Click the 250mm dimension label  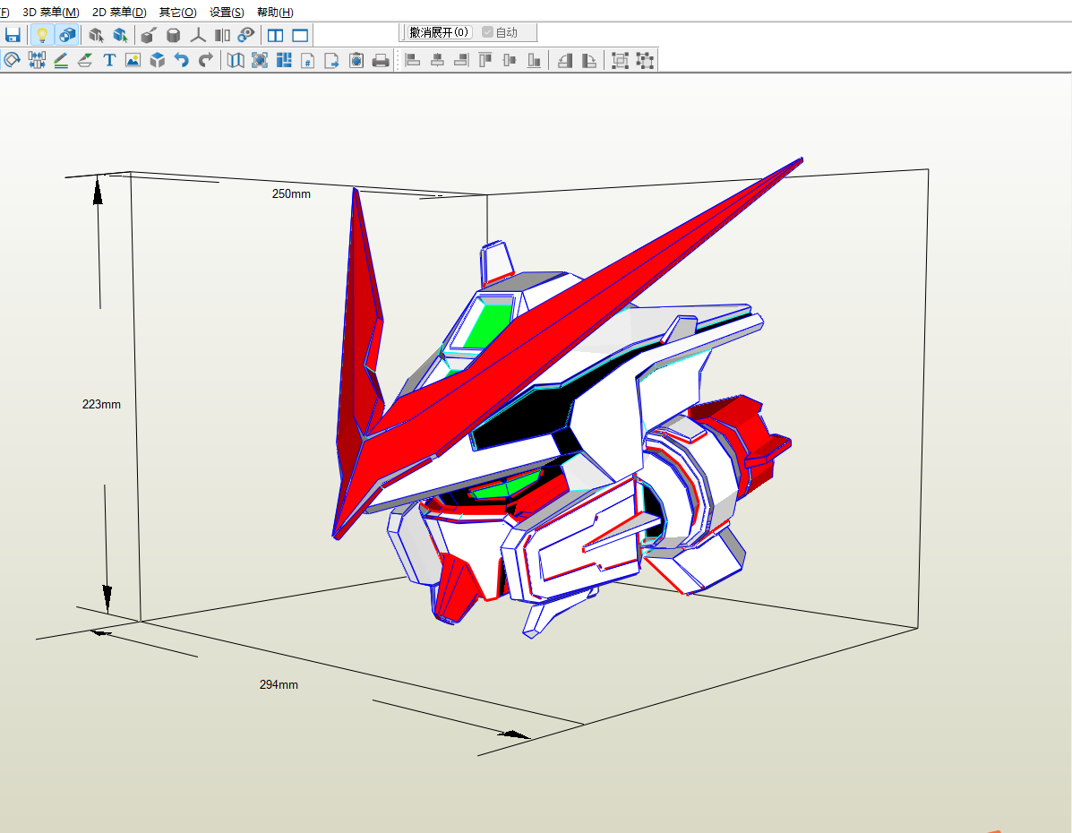pyautogui.click(x=291, y=194)
